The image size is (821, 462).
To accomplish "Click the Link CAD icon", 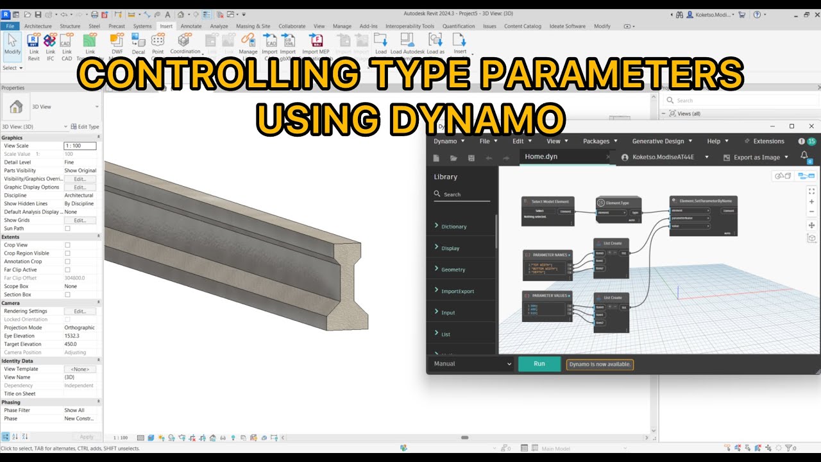I will [66, 40].
